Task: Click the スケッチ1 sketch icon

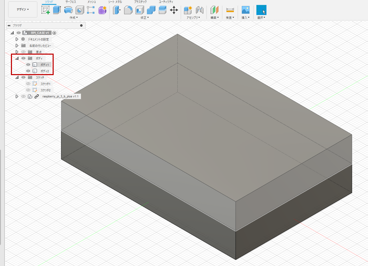Action: [35, 84]
